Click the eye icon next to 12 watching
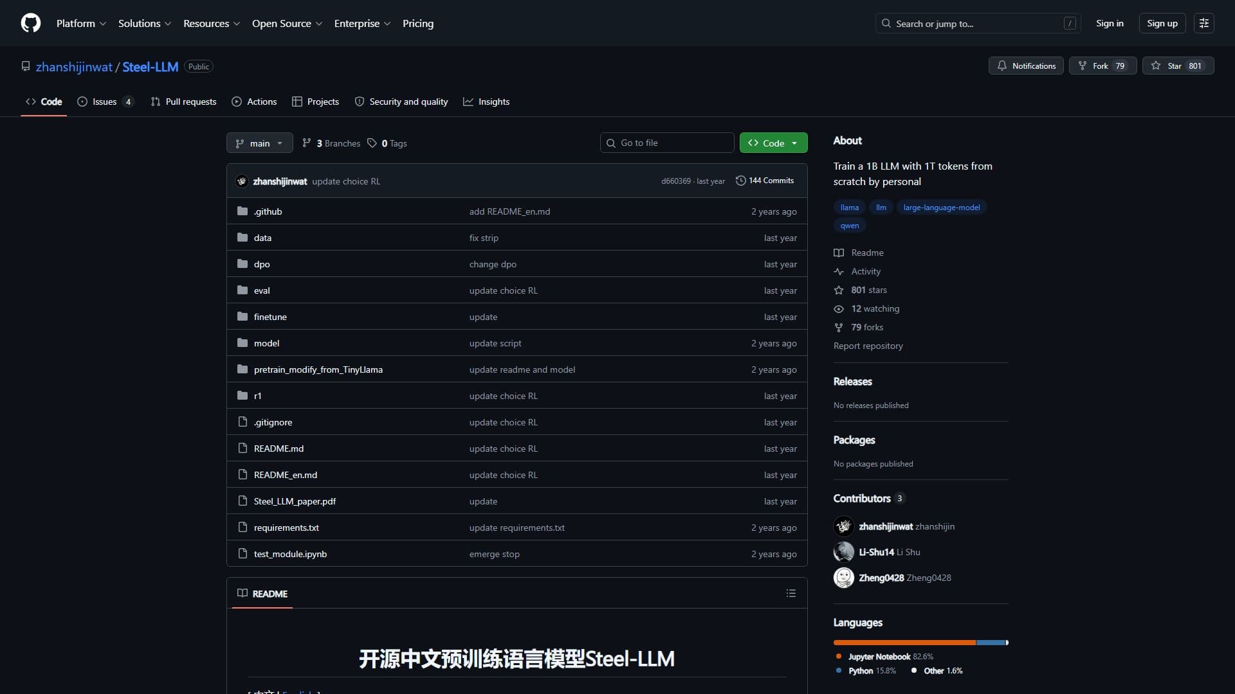The width and height of the screenshot is (1235, 694). click(839, 308)
